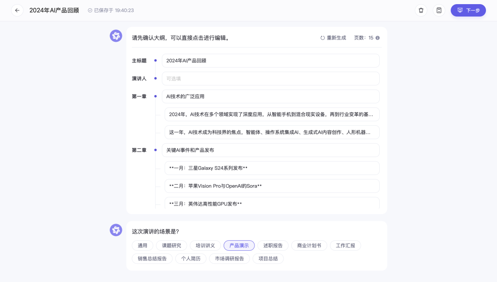Click the AI avatar next to the scene question

(x=116, y=230)
